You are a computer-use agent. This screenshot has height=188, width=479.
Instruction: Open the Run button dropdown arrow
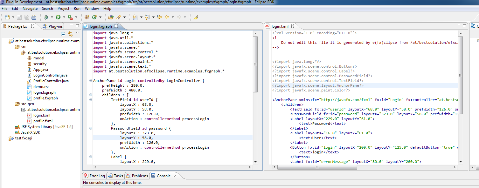(x=63, y=17)
